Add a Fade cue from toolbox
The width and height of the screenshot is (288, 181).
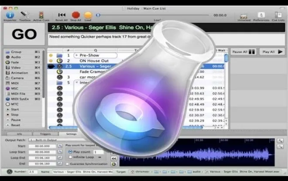click(23, 62)
